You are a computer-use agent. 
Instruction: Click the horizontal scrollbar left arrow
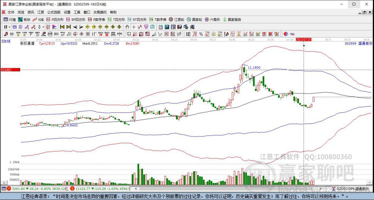(x=136, y=189)
